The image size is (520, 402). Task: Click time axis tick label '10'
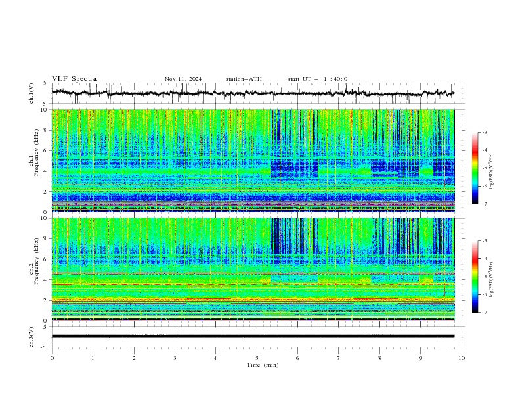coord(462,358)
